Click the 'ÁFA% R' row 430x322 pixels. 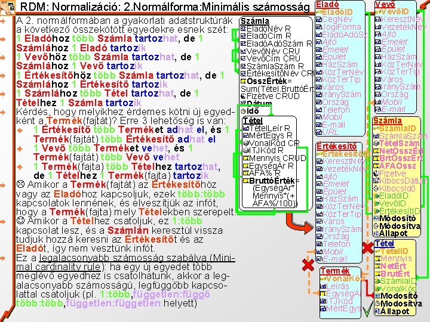[x=262, y=173]
